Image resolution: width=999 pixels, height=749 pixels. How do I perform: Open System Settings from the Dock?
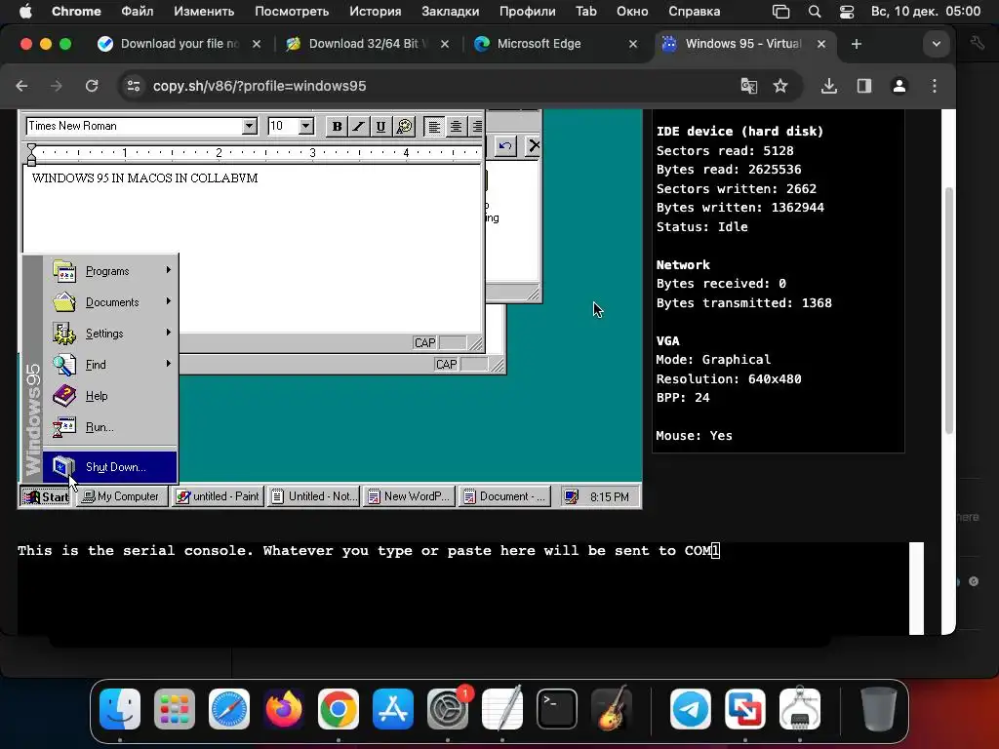coord(447,709)
